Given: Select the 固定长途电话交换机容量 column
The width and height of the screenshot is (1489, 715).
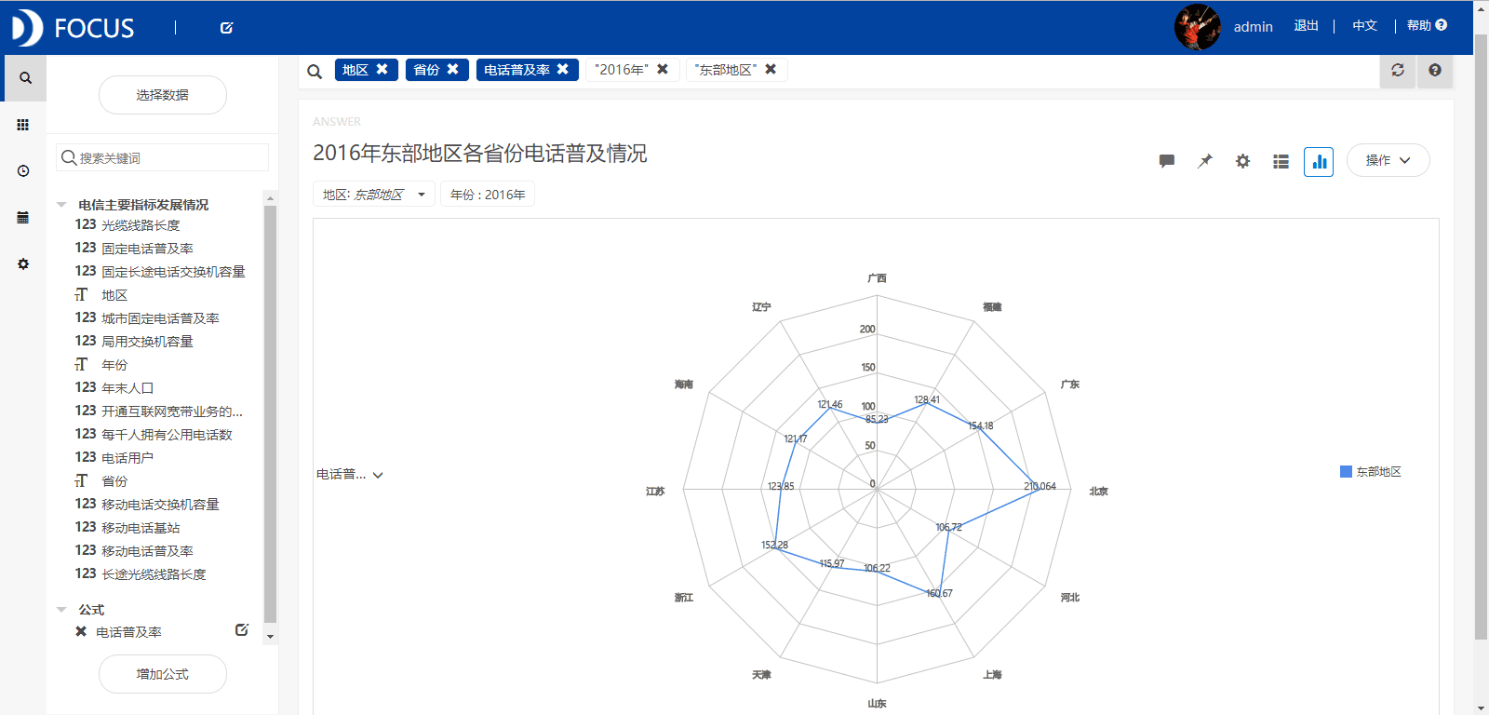Looking at the screenshot, I should 173,272.
